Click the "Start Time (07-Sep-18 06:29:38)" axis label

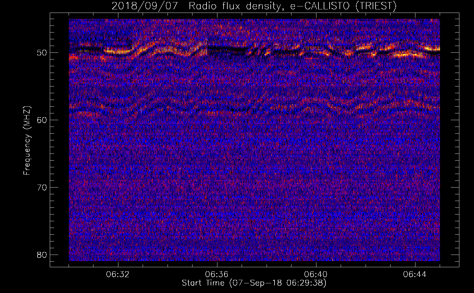(x=254, y=283)
